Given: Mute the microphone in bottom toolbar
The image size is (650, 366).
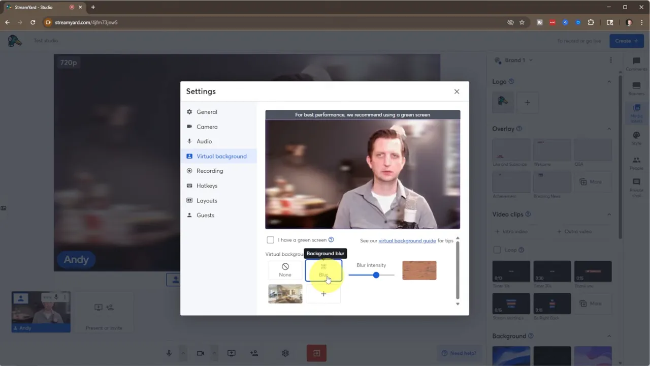Looking at the screenshot, I should [x=169, y=353].
